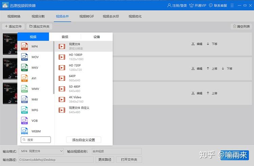Select the WMV format icon
This screenshot has width=254, height=166.
(x=24, y=89)
